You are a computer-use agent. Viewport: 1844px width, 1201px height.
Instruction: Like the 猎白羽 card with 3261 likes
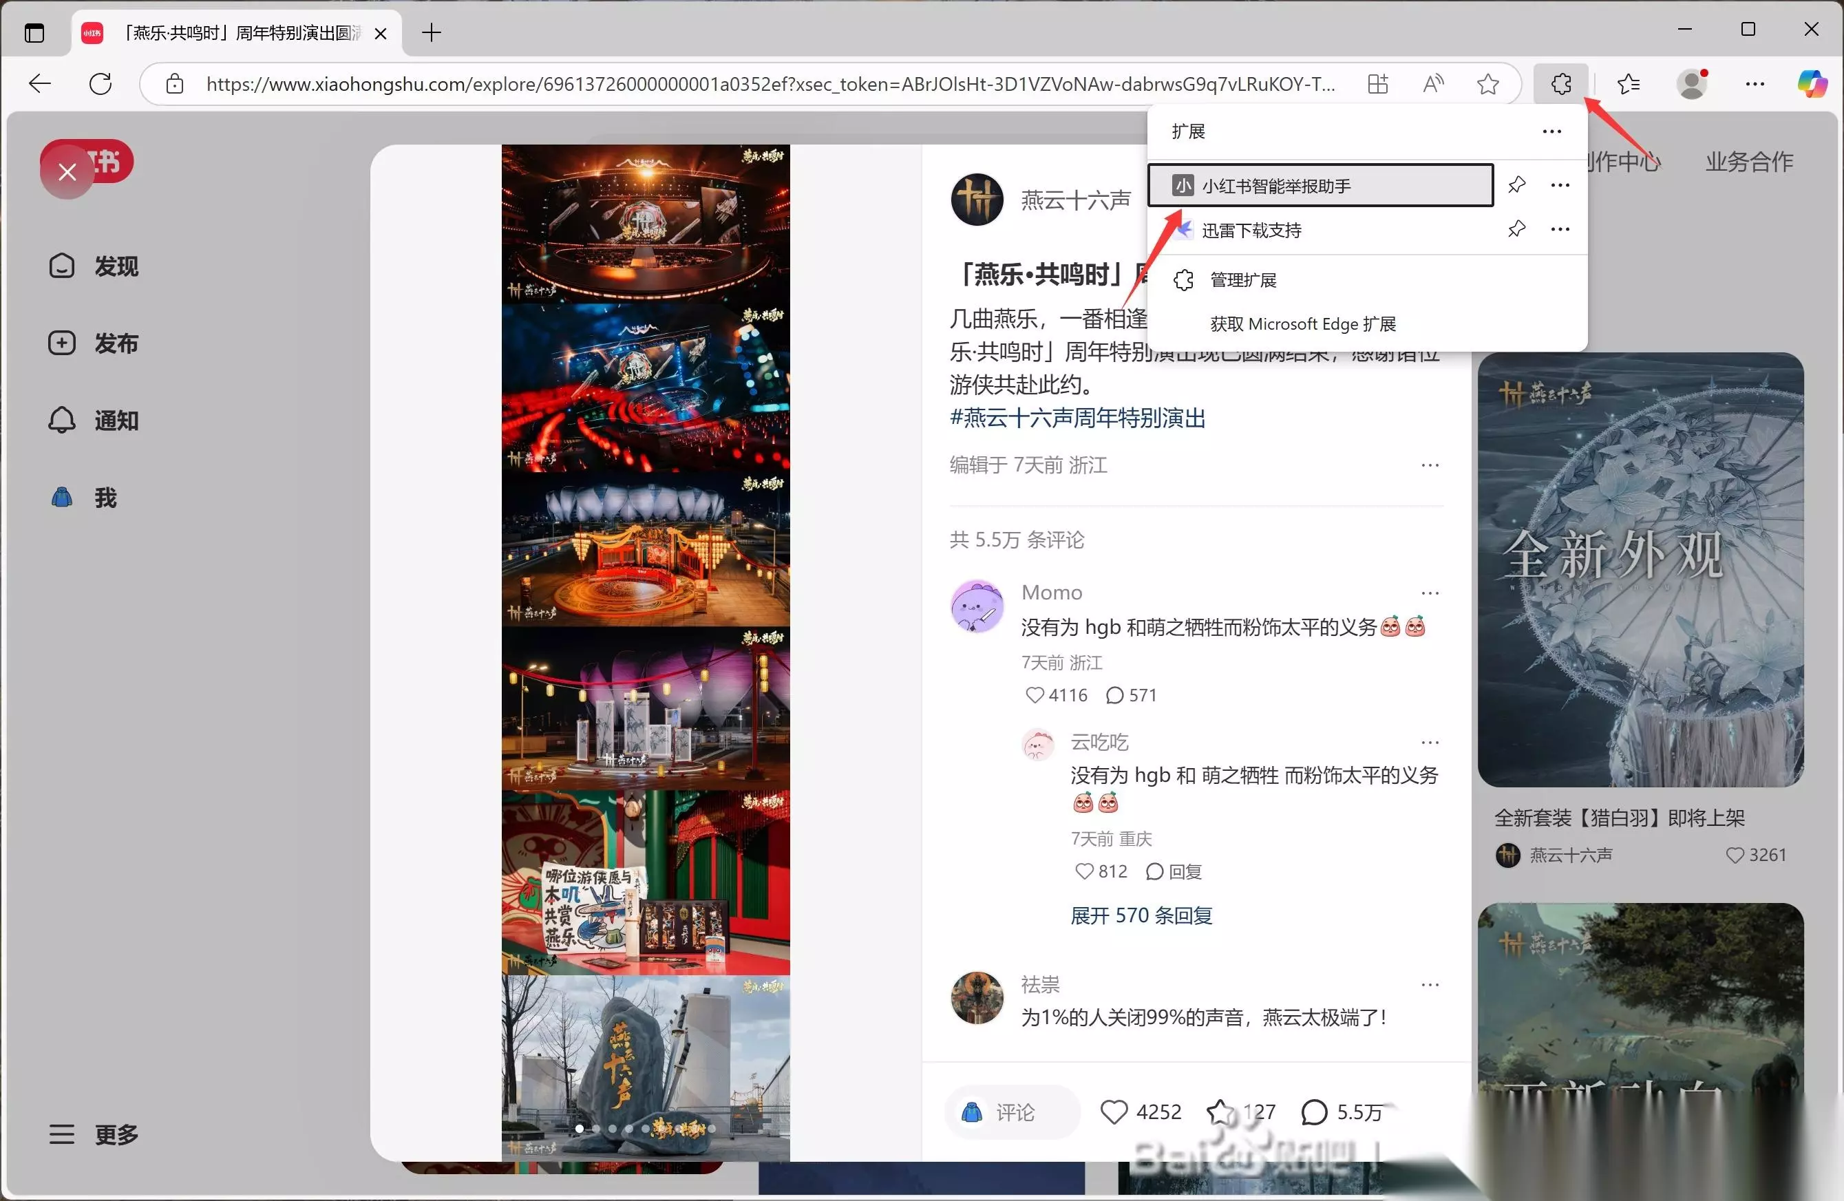click(x=1756, y=855)
